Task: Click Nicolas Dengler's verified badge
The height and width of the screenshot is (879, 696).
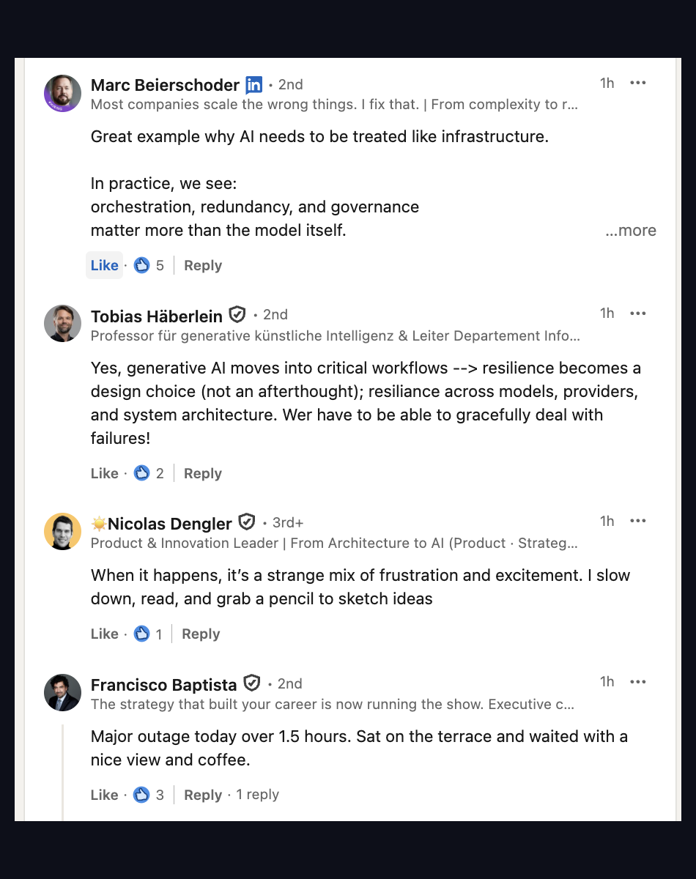Action: 246,522
